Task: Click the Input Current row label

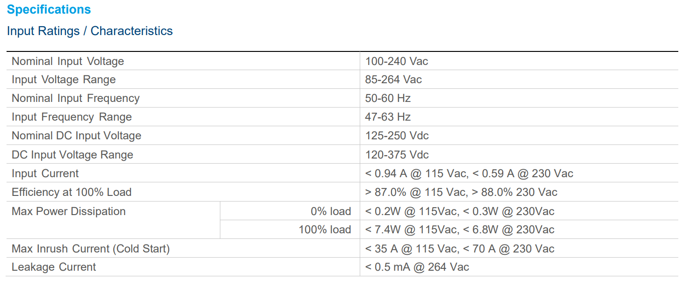Action: click(45, 174)
